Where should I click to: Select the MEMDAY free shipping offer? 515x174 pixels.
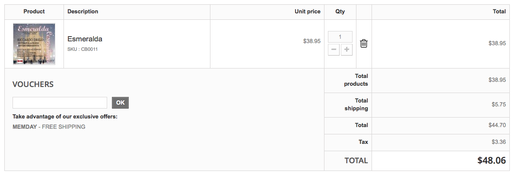49,127
